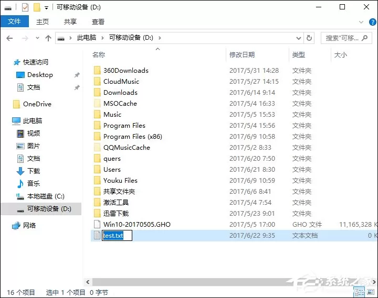Open the recent locations dropdown arrow

pyautogui.click(x=37, y=38)
